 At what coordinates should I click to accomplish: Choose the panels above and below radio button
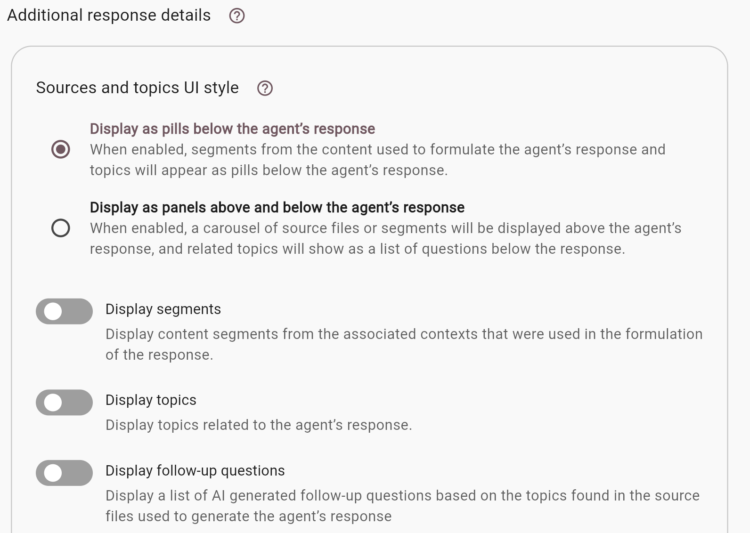coord(61,228)
